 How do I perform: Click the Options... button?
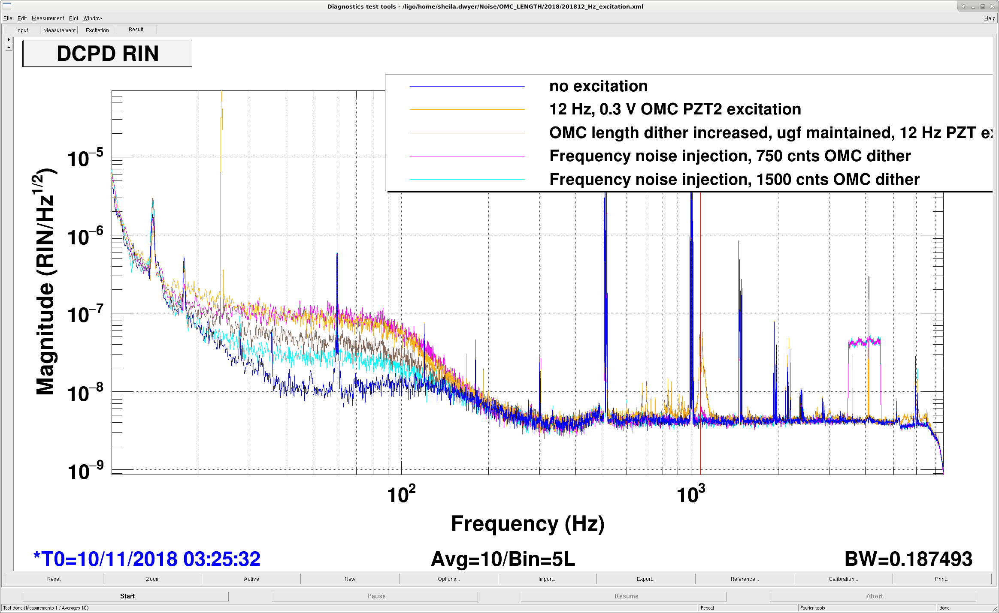(x=448, y=579)
